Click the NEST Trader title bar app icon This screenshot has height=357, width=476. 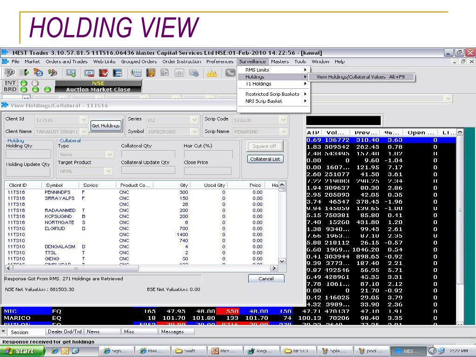pos(5,53)
